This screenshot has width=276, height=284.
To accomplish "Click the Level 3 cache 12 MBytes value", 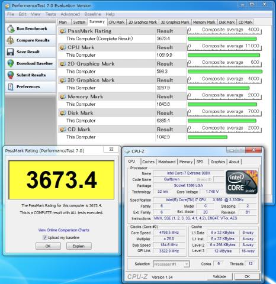I will (x=223, y=251).
